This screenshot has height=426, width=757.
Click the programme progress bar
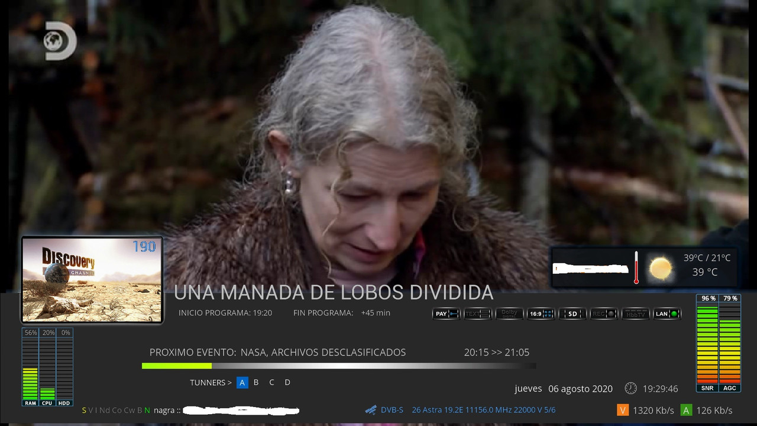tap(339, 366)
